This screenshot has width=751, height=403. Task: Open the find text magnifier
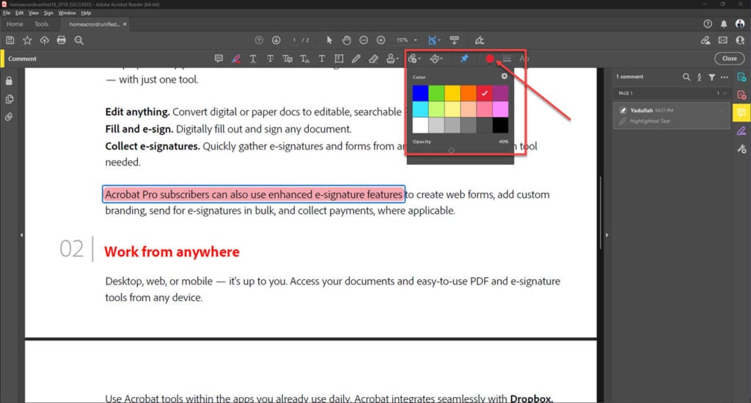click(x=79, y=41)
